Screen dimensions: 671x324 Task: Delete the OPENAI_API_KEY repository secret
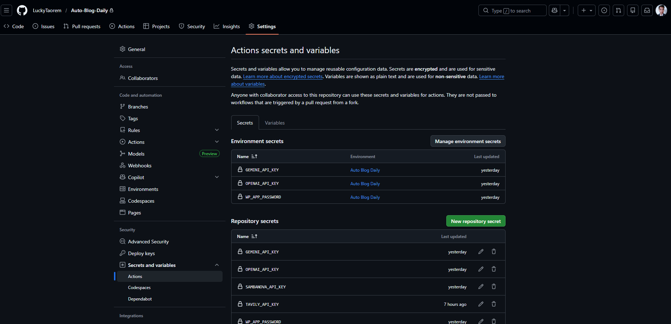pyautogui.click(x=493, y=269)
